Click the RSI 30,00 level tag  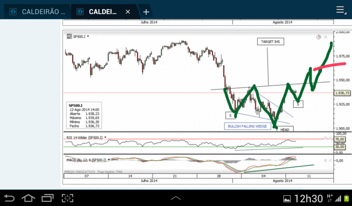(x=340, y=147)
